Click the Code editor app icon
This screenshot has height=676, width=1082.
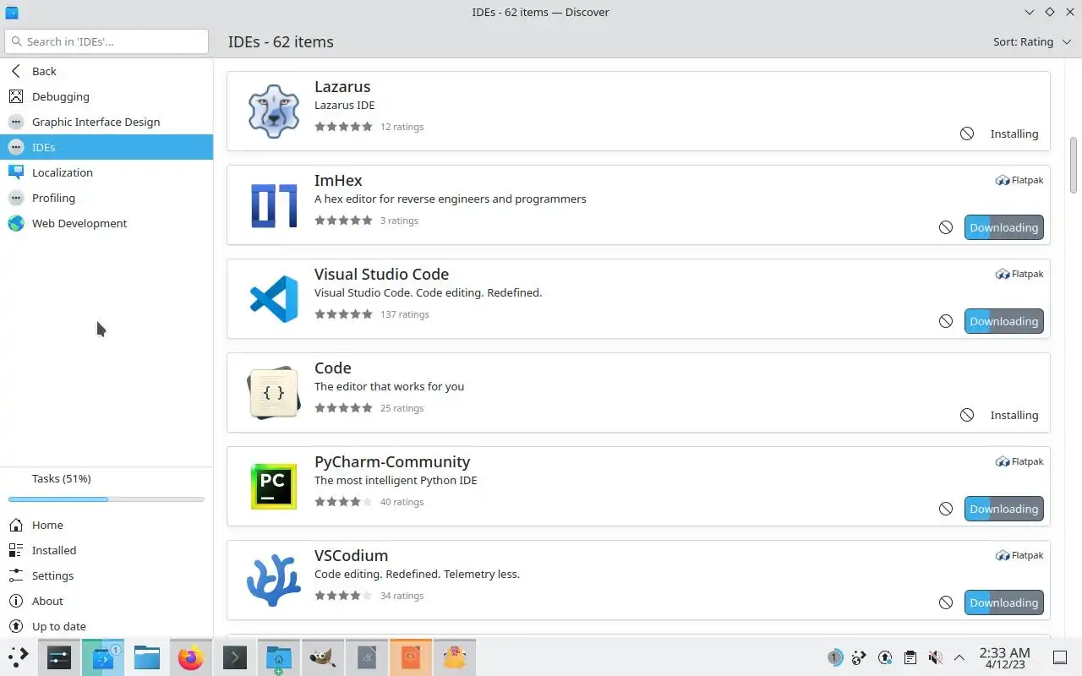274,392
